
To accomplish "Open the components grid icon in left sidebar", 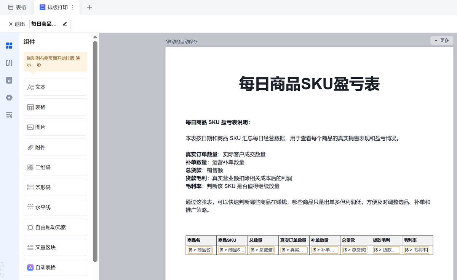I will [9, 46].
